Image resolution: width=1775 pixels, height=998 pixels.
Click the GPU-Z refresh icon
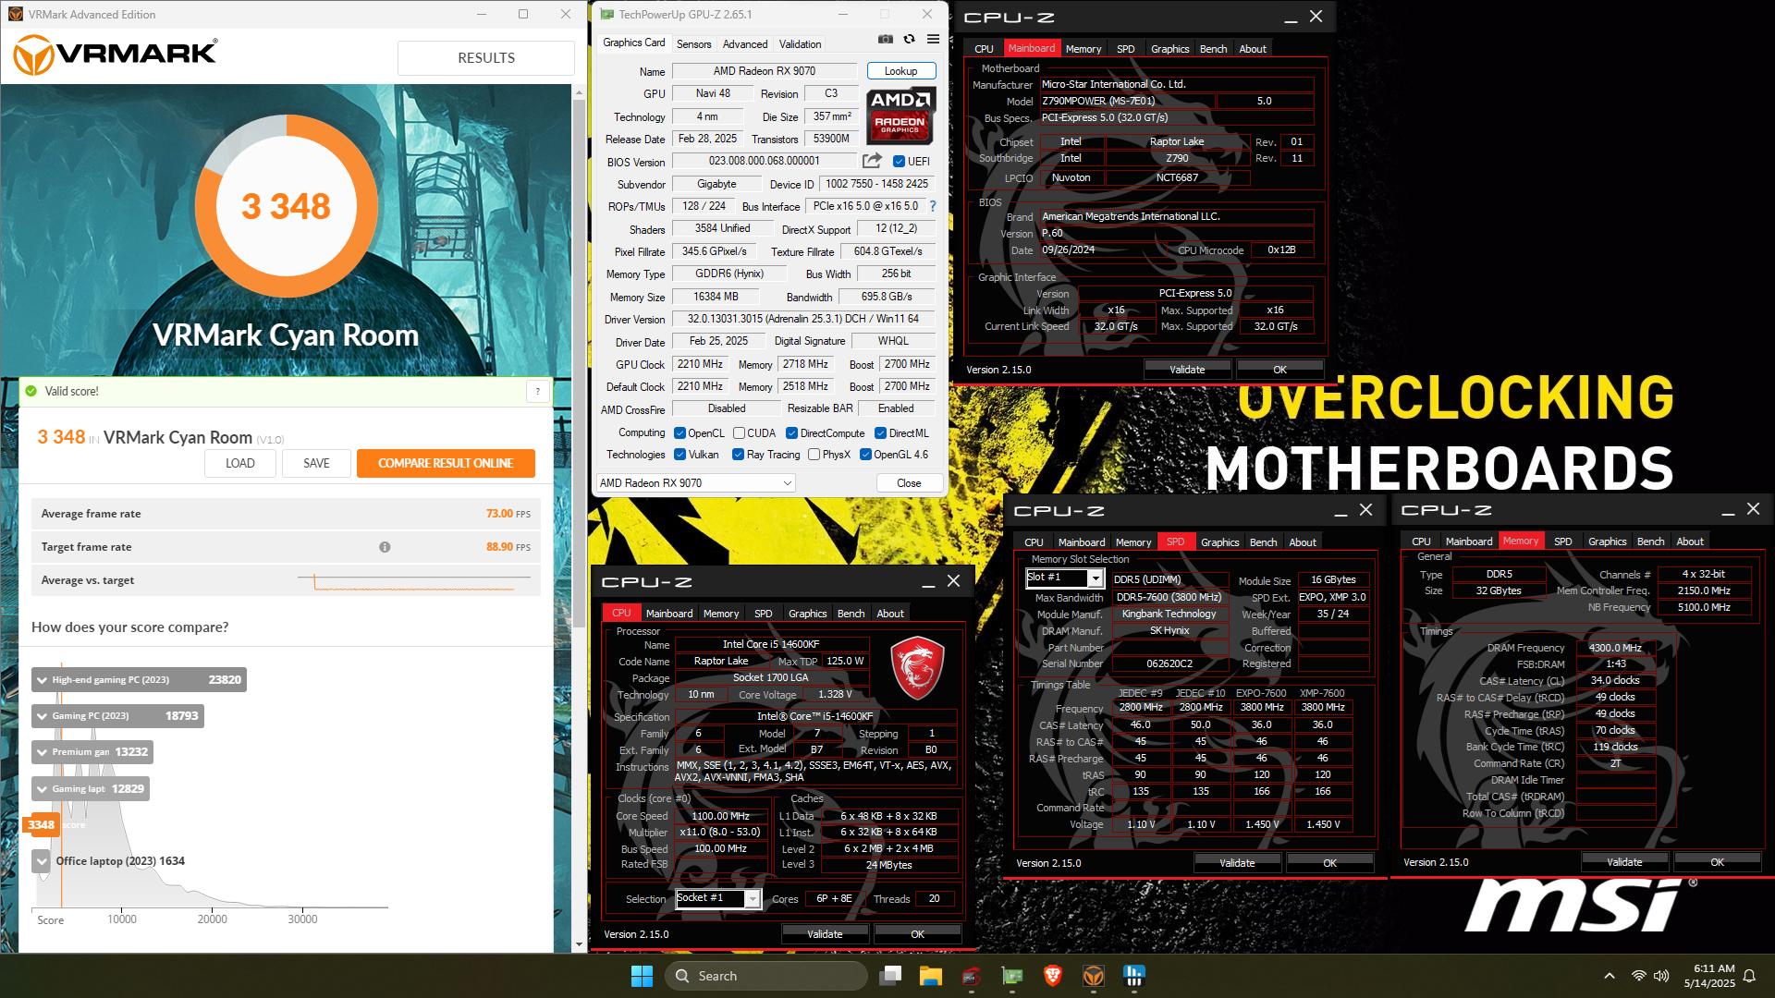pyautogui.click(x=910, y=39)
